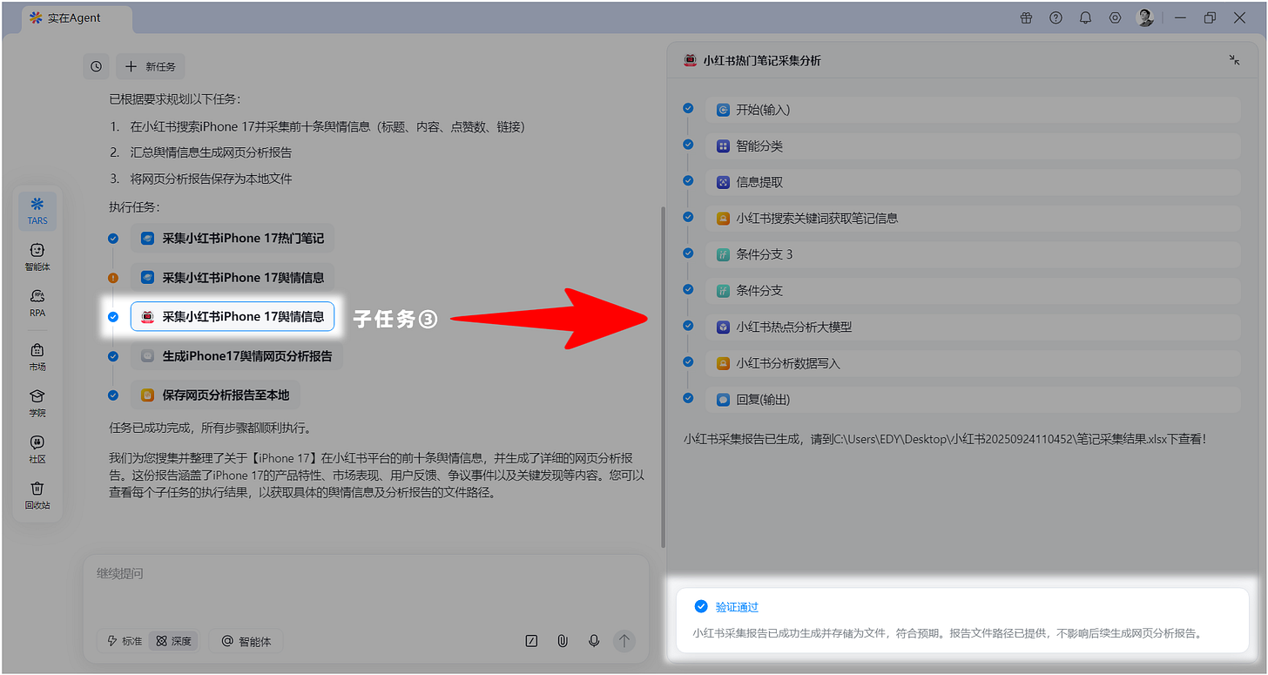This screenshot has width=1268, height=675.
Task: Click the 智能分类 step icon
Action: (x=723, y=146)
